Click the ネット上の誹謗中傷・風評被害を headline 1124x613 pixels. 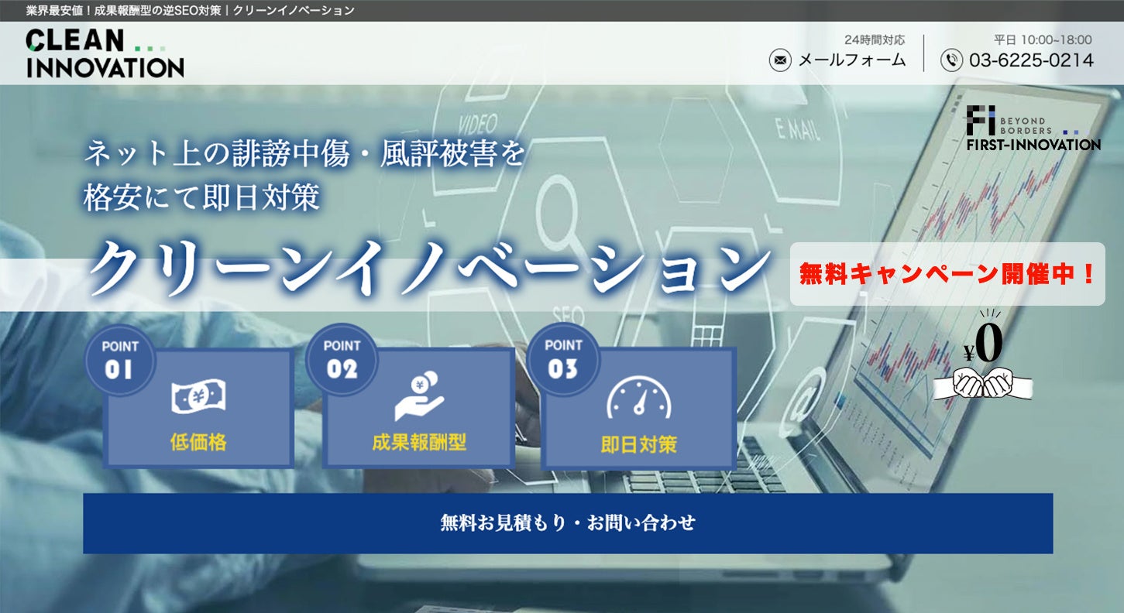coord(304,155)
